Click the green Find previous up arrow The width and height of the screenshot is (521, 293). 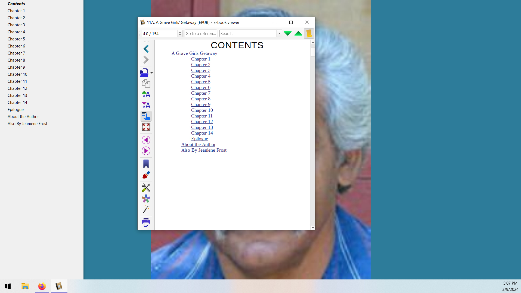click(298, 33)
